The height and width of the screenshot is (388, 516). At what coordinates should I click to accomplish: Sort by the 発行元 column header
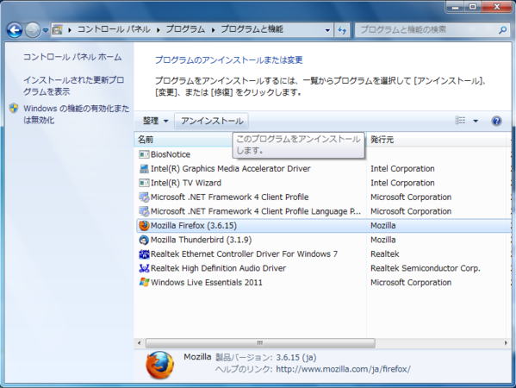(437, 140)
